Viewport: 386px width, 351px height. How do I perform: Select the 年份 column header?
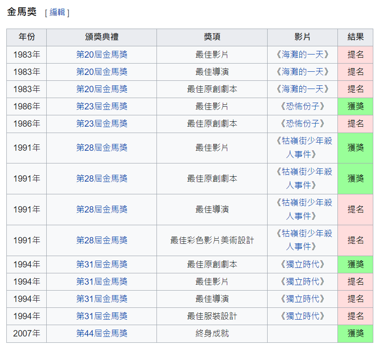click(x=27, y=37)
